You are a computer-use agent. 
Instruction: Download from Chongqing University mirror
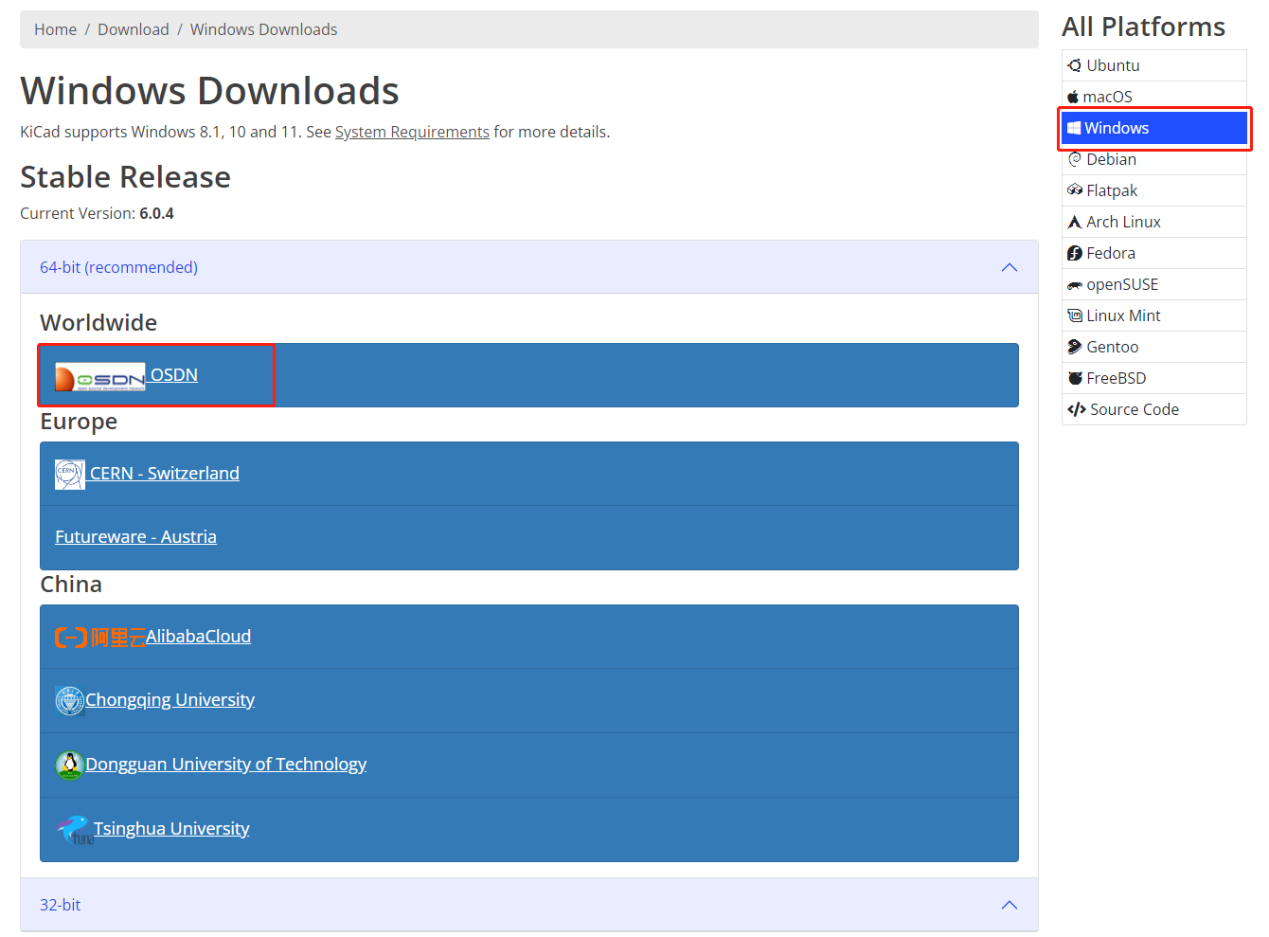(x=170, y=699)
